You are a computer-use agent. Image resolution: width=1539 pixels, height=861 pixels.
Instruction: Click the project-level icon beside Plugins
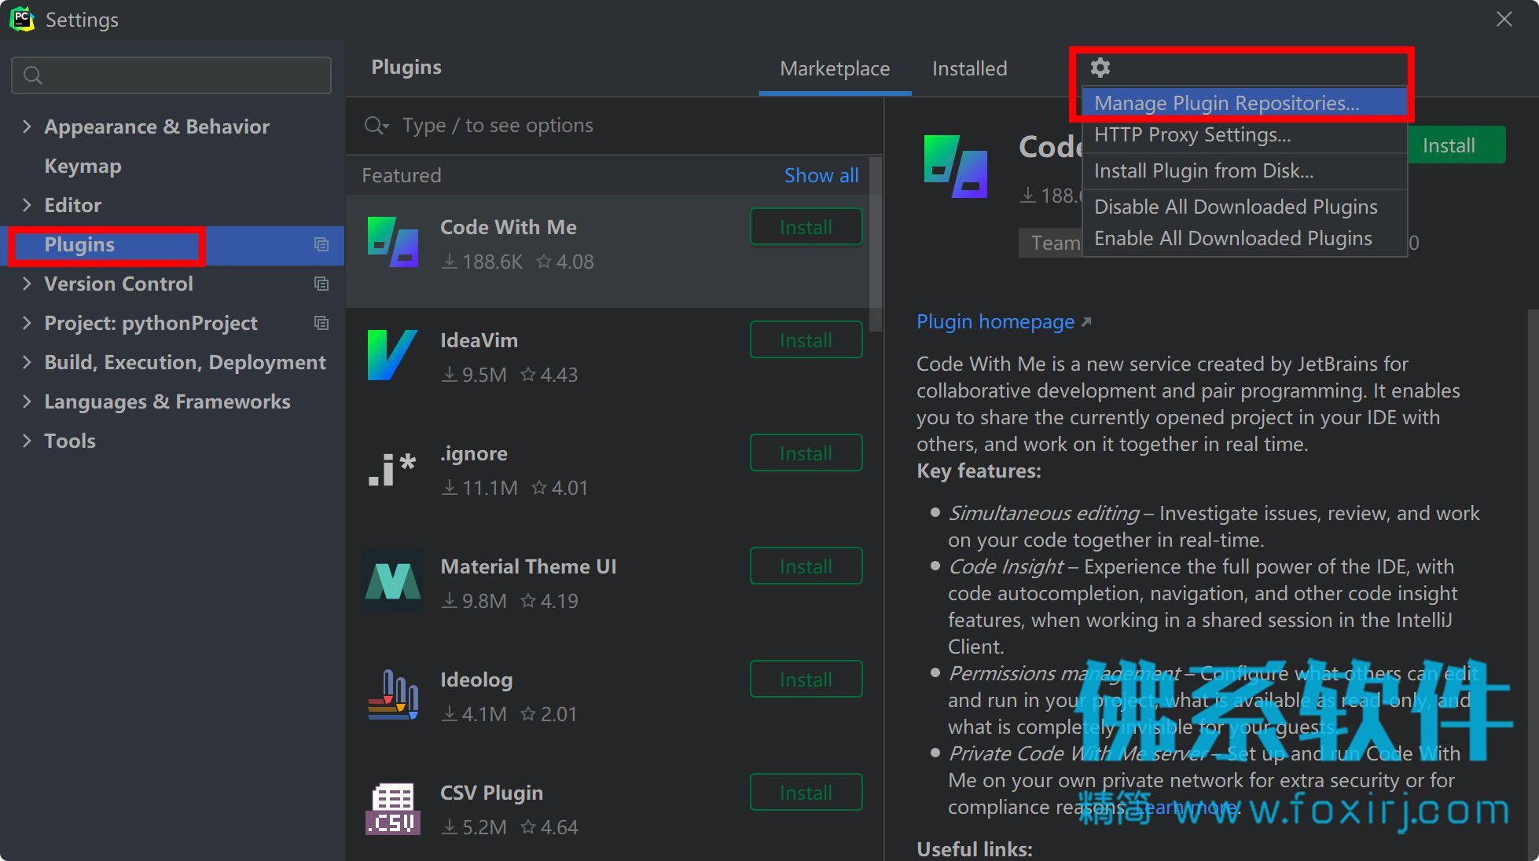(x=321, y=244)
